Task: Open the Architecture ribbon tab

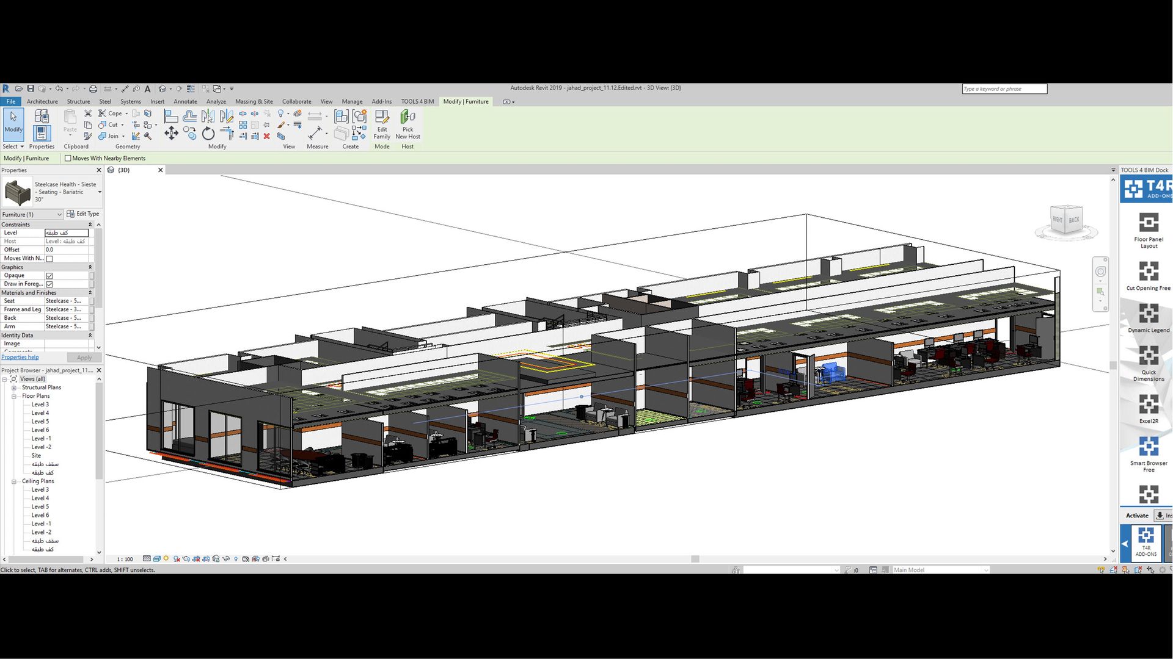Action: 42,101
